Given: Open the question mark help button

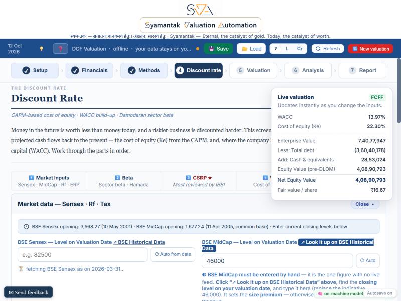Looking at the screenshot, I should (60, 49).
